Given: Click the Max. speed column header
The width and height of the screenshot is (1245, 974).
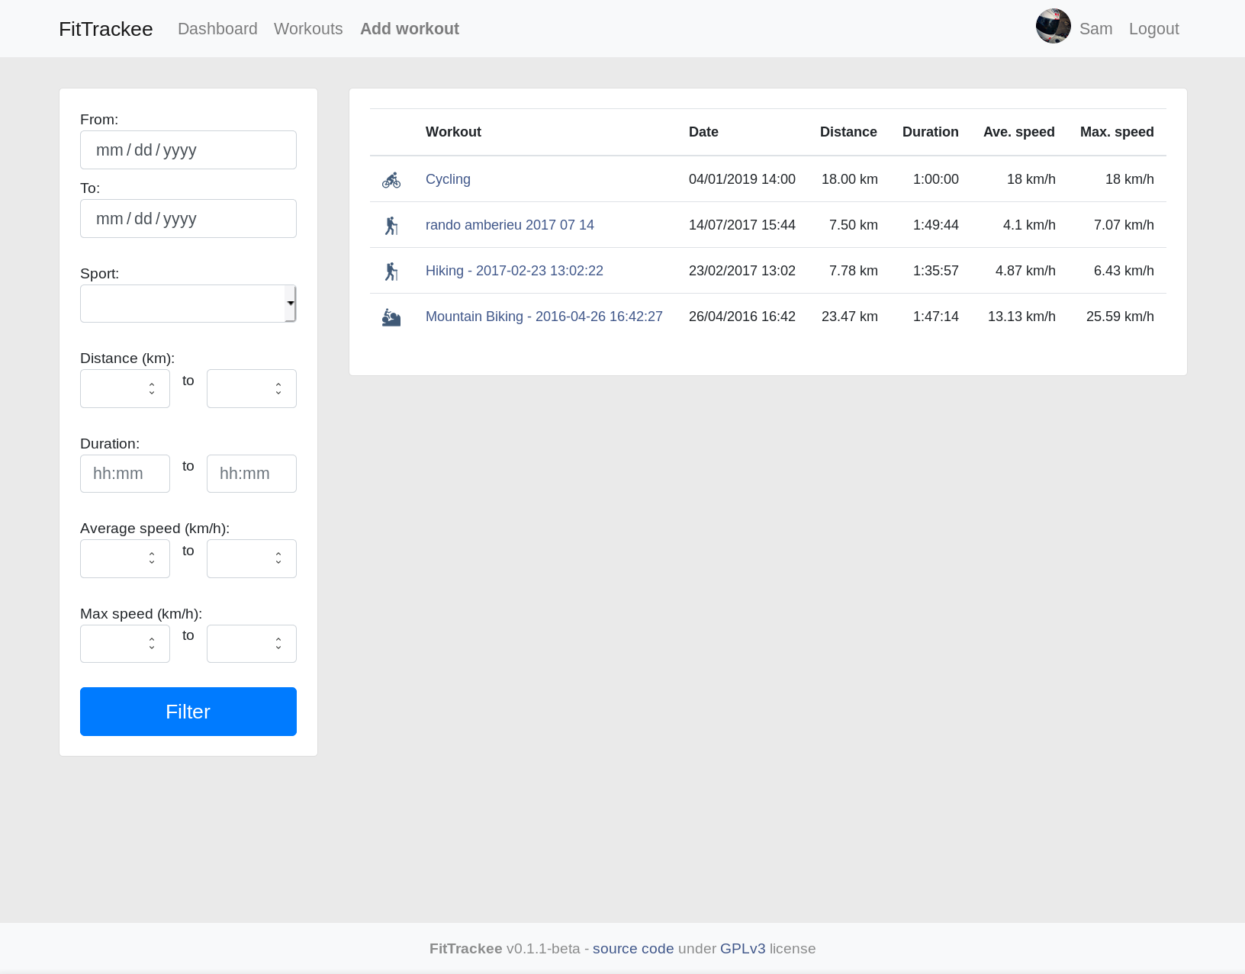Looking at the screenshot, I should click(1117, 132).
